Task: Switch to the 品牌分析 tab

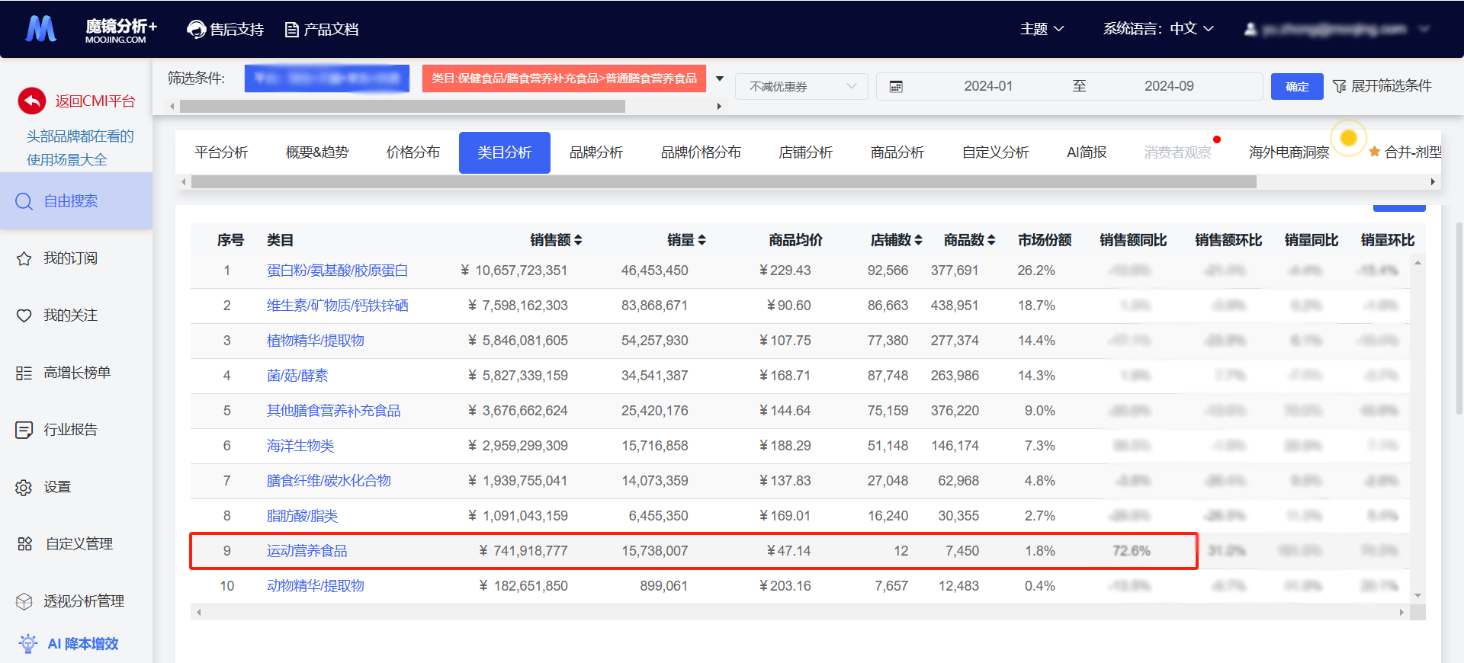Action: point(596,152)
